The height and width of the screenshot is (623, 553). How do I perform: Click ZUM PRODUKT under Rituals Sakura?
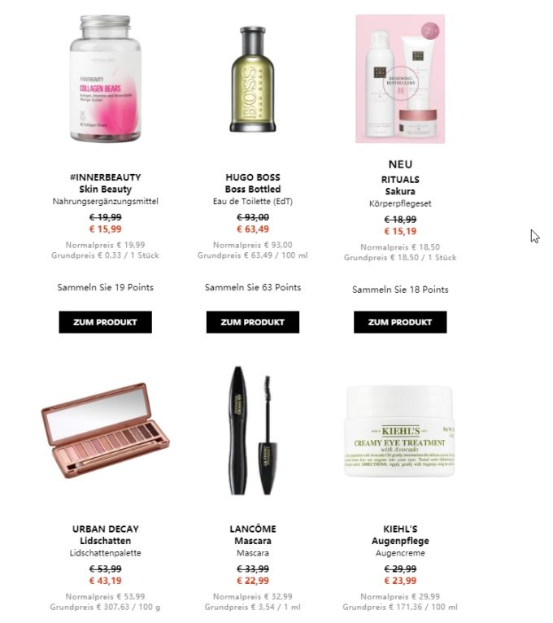[x=400, y=322]
